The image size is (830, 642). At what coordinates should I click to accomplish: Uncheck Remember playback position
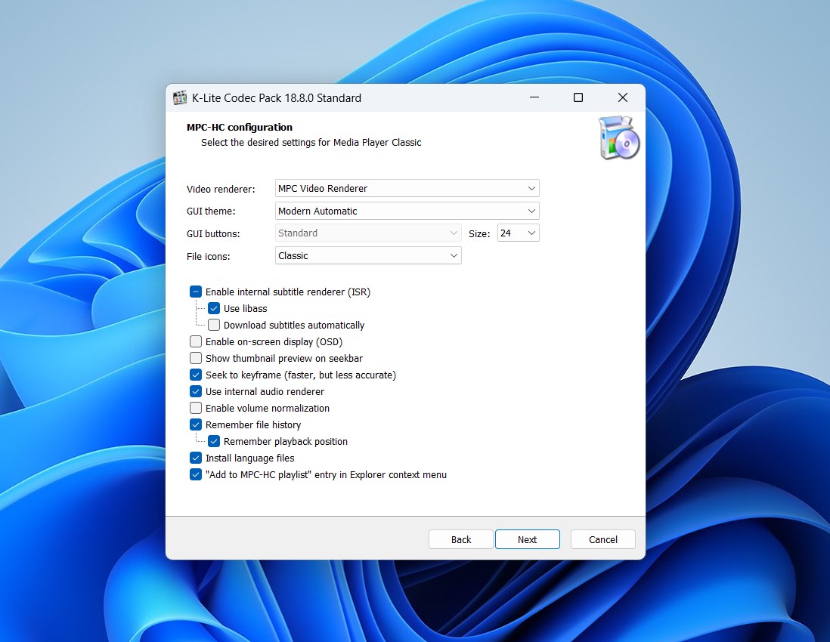[x=214, y=442]
